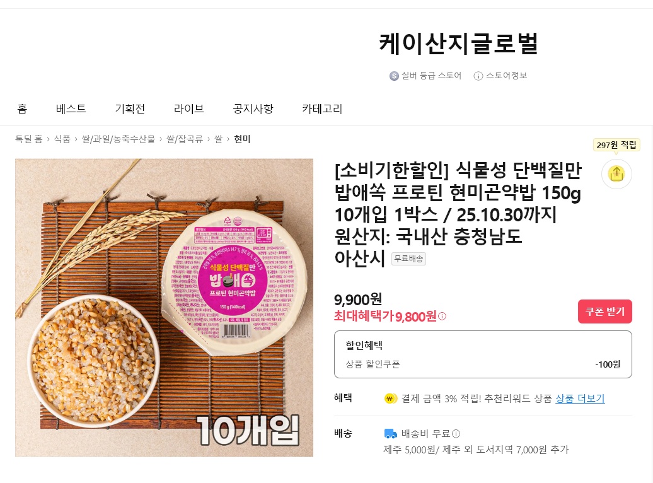The image size is (653, 483).
Task: Click the yellow won coin icon
Action: (390, 399)
